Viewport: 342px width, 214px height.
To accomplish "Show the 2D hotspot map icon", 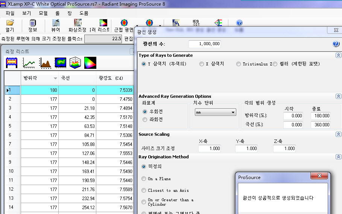I will pyautogui.click(x=61, y=63).
